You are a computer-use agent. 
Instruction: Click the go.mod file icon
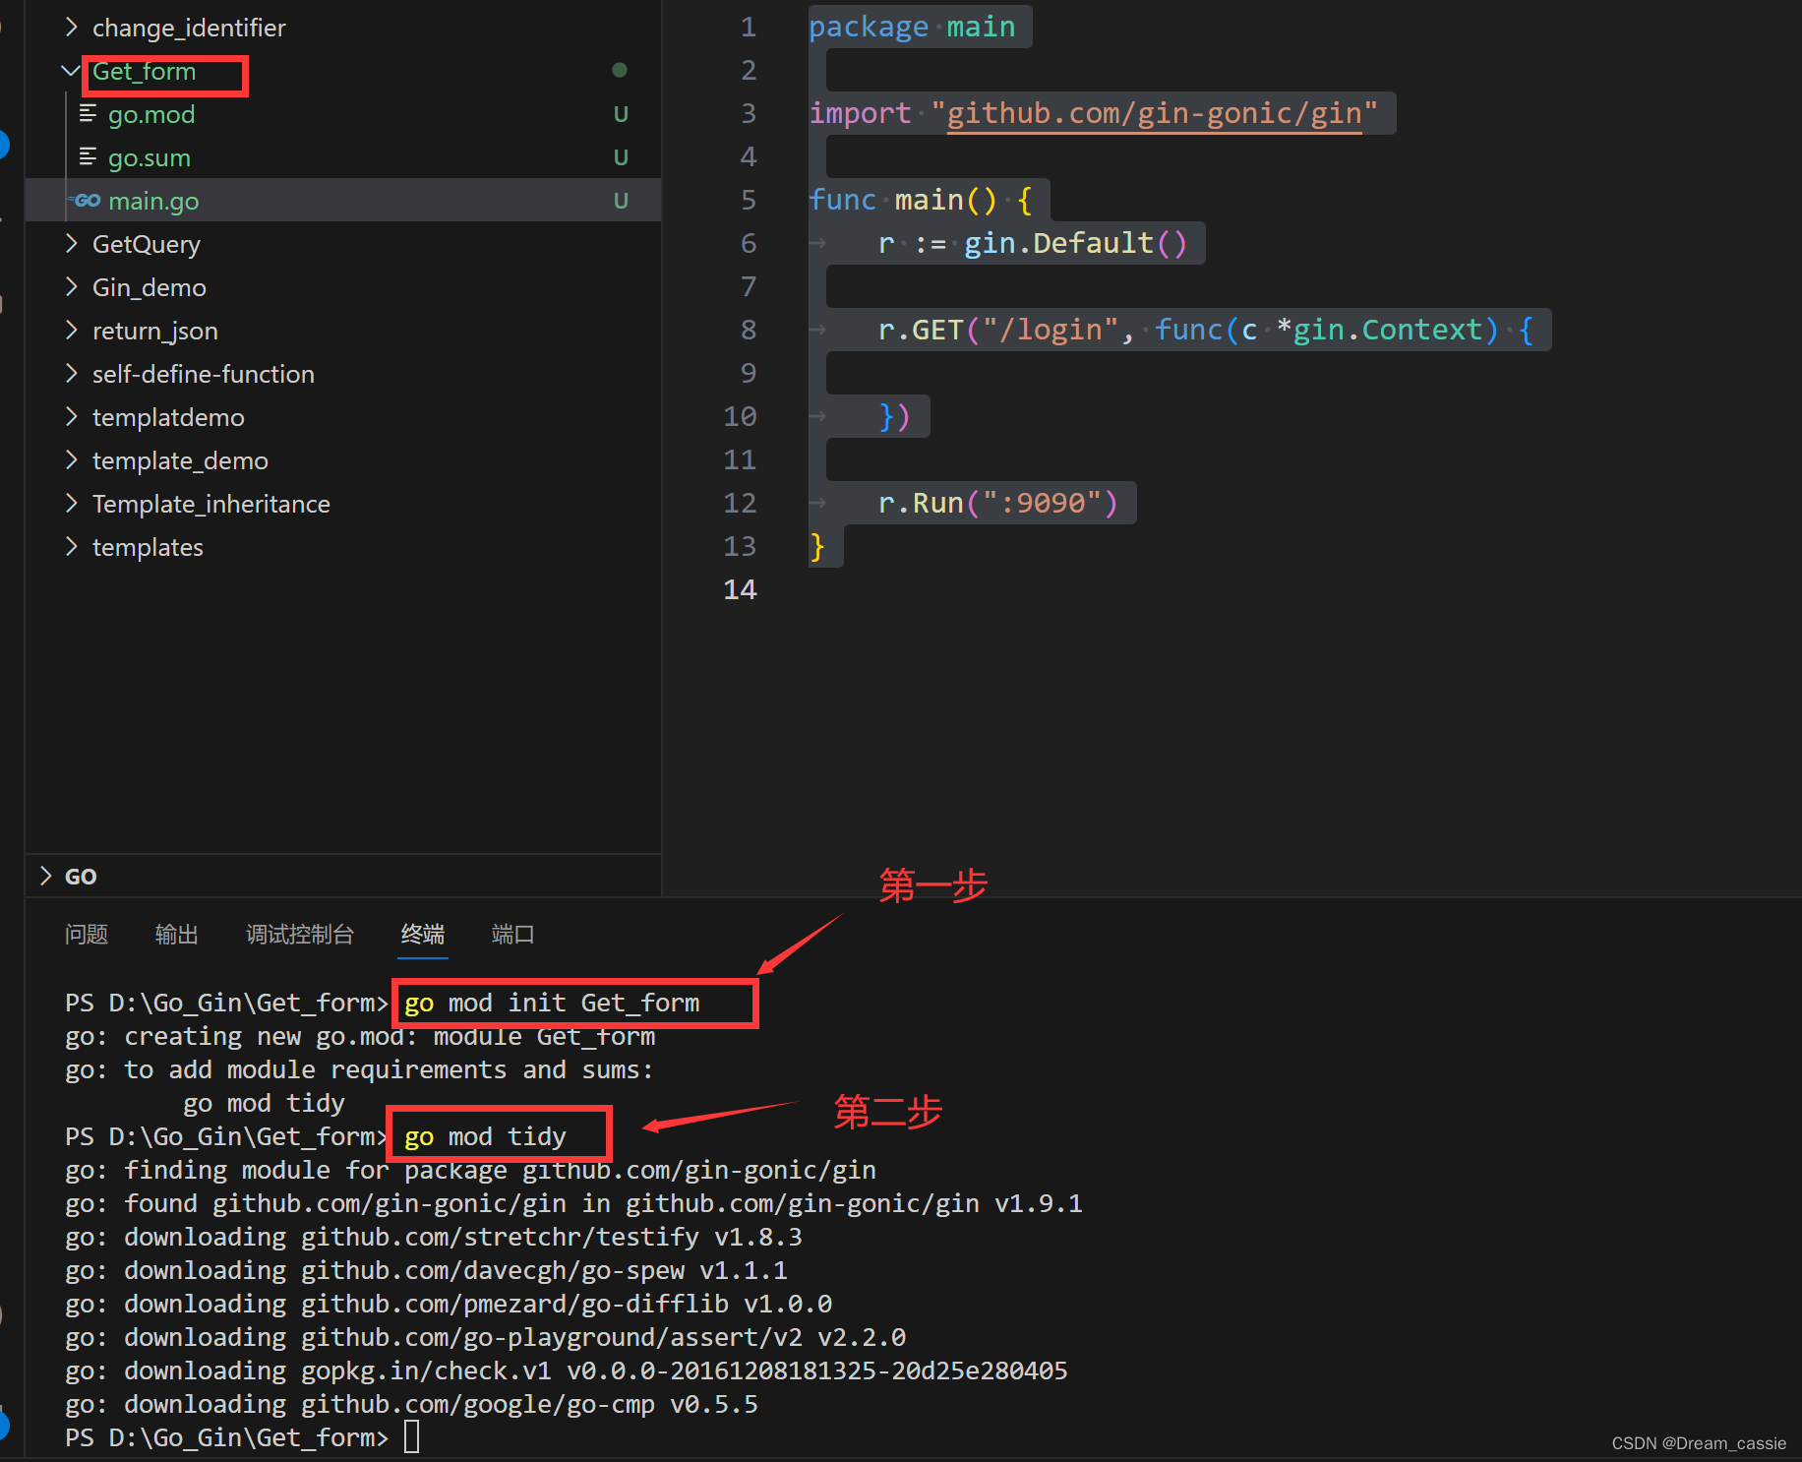(x=89, y=114)
